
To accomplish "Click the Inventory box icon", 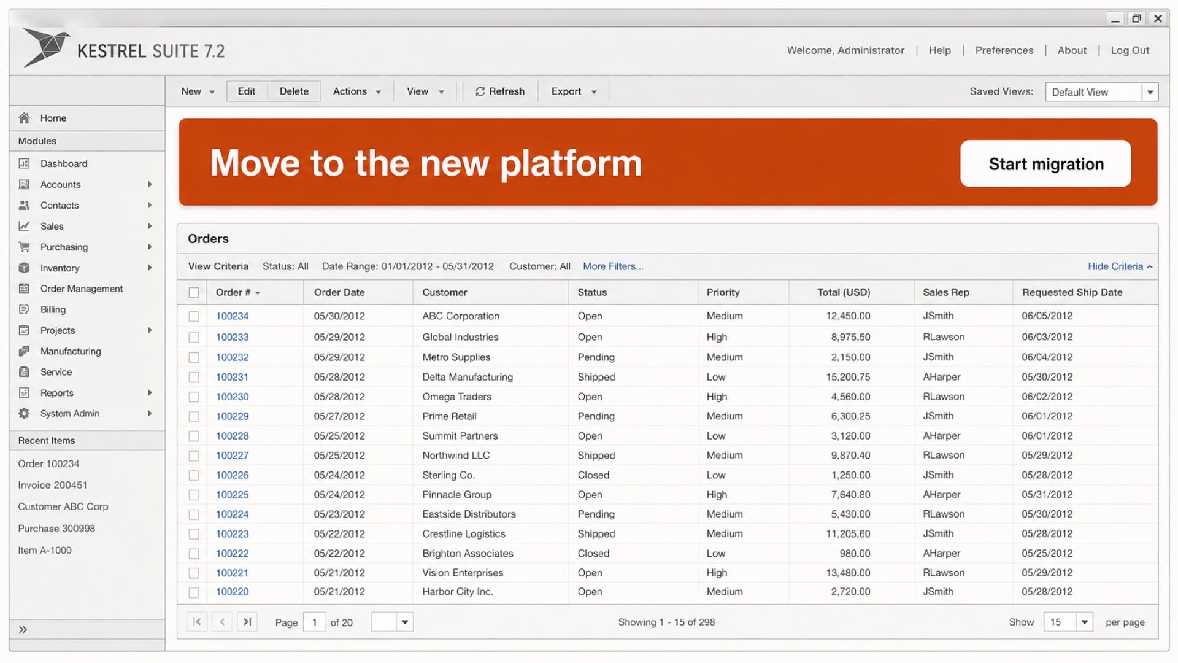I will [x=24, y=268].
